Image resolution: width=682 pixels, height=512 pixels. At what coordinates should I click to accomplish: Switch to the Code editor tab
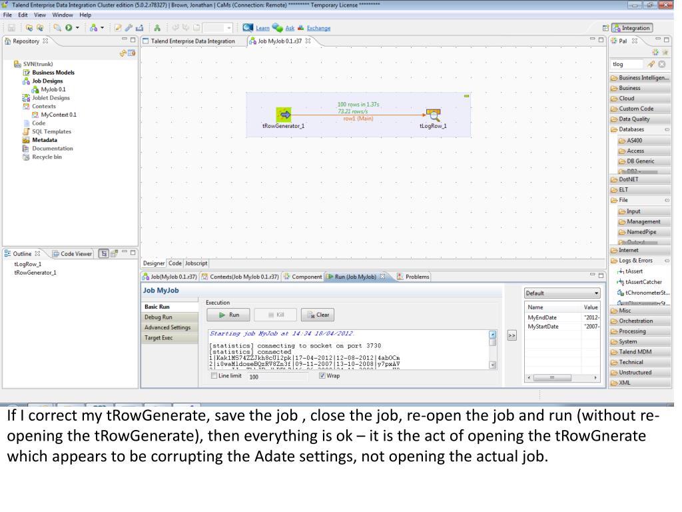pos(175,263)
